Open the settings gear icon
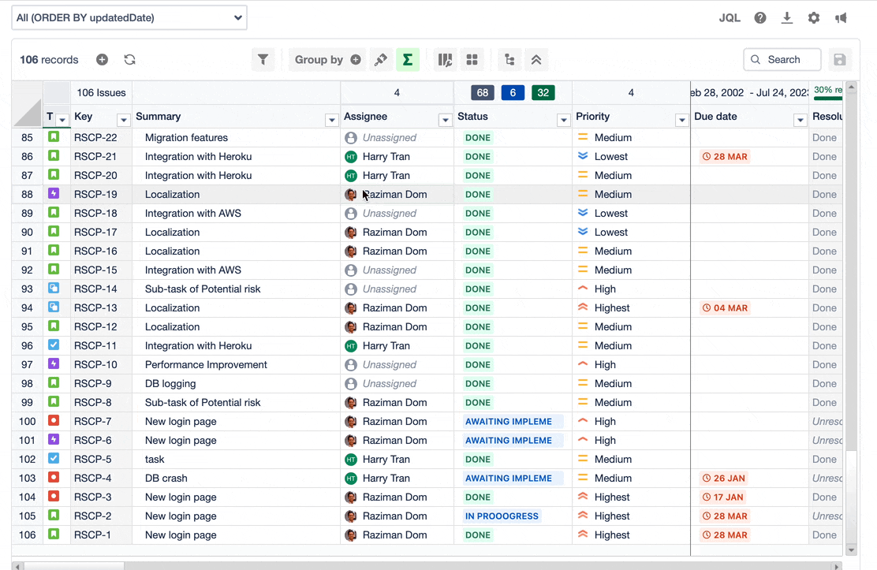Viewport: 877px width, 570px height. point(813,17)
